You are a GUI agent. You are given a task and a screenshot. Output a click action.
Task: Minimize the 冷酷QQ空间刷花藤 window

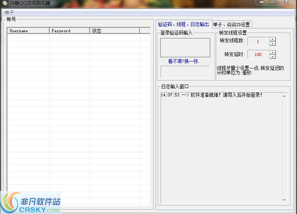click(x=262, y=2)
